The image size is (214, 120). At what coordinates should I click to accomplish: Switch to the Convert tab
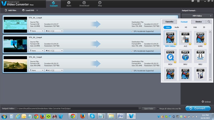(x=54, y=4)
